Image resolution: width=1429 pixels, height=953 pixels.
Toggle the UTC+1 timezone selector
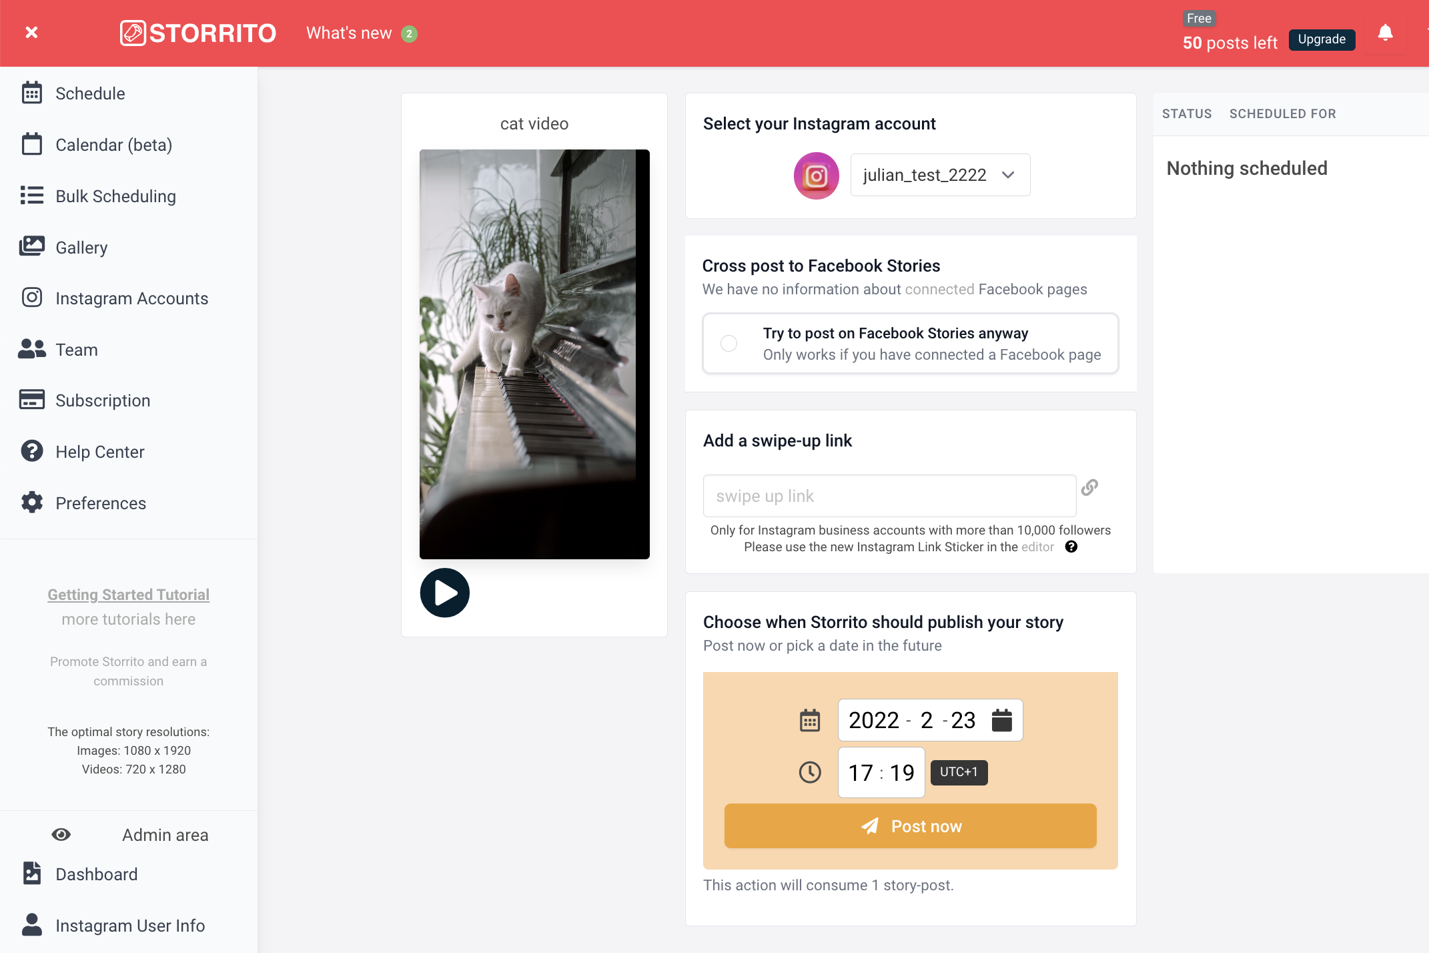click(x=957, y=772)
